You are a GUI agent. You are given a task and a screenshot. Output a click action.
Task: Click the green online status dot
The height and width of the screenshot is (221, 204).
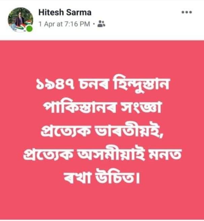tap(29, 29)
